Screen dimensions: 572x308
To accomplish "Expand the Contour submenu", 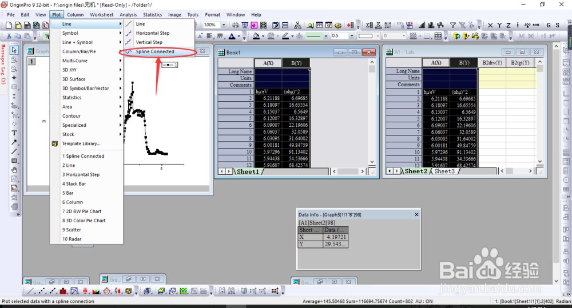I will pos(87,116).
